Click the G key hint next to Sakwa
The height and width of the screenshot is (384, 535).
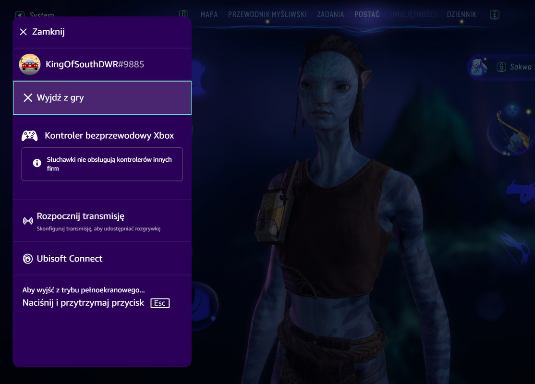pos(501,67)
